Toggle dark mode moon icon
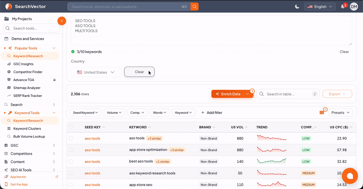 [x=297, y=7]
